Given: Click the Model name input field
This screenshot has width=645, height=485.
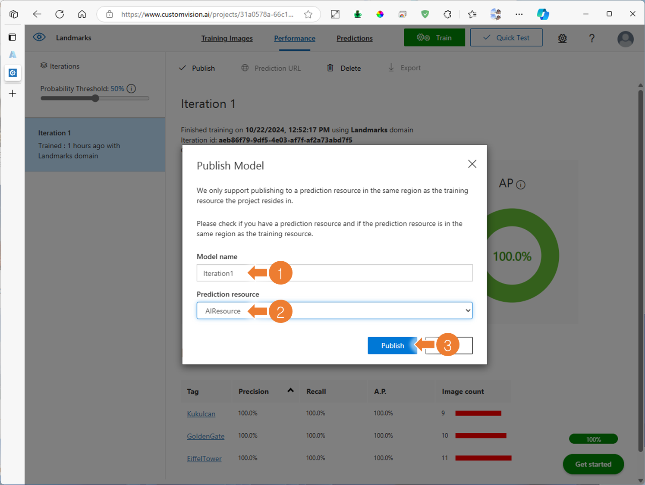Looking at the screenshot, I should click(334, 273).
